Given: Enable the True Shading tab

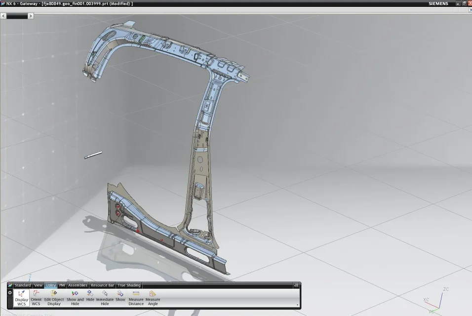Looking at the screenshot, I should point(128,285).
